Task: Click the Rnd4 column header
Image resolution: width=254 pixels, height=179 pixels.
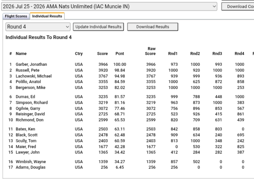Action: 239,54
